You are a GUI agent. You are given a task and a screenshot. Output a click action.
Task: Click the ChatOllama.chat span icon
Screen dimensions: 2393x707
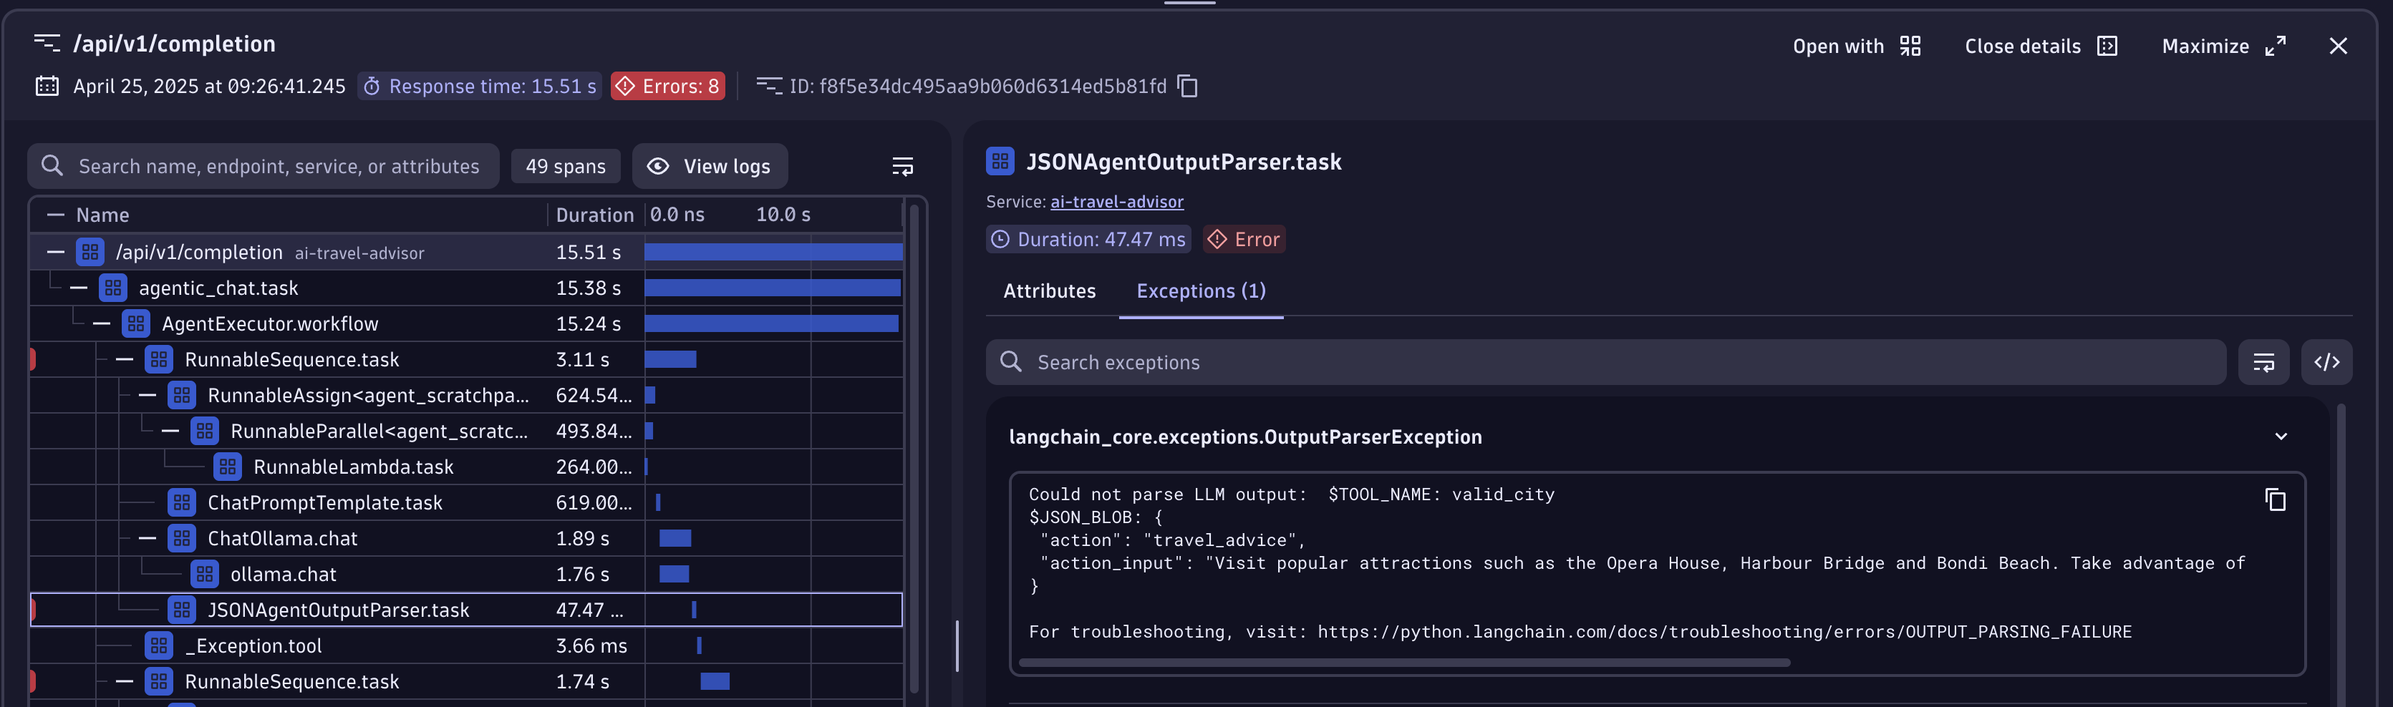pos(182,539)
